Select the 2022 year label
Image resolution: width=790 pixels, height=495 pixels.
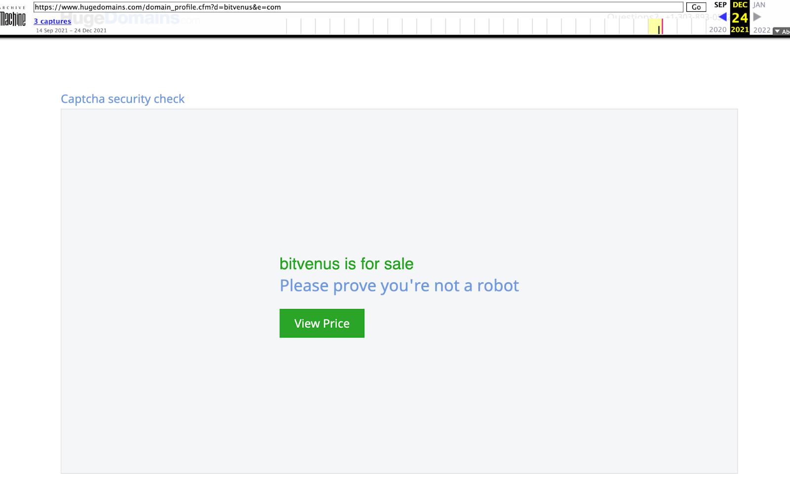tap(762, 30)
